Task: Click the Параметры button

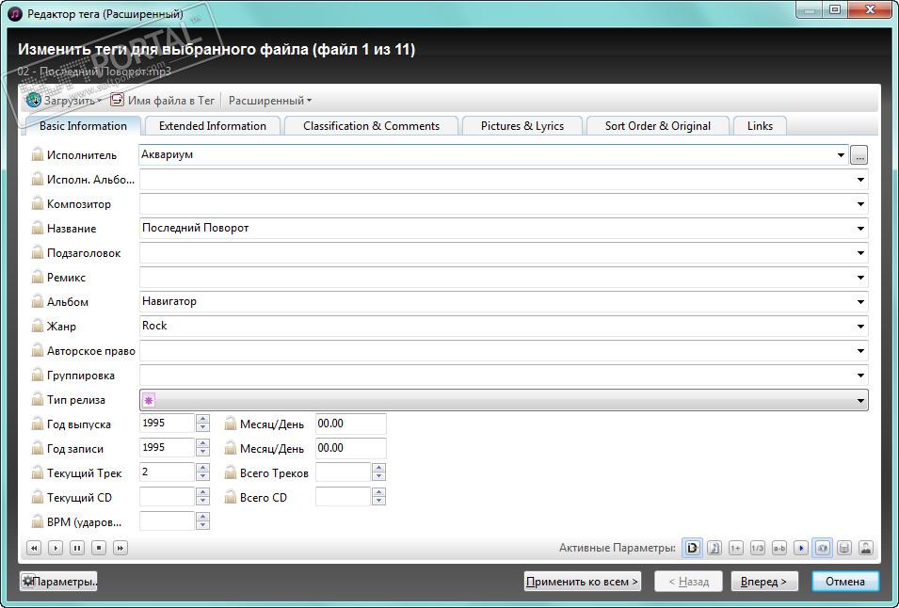Action: 58,581
